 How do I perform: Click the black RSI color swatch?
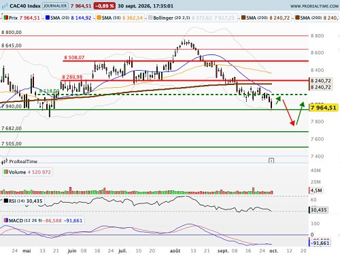pyautogui.click(x=6, y=201)
